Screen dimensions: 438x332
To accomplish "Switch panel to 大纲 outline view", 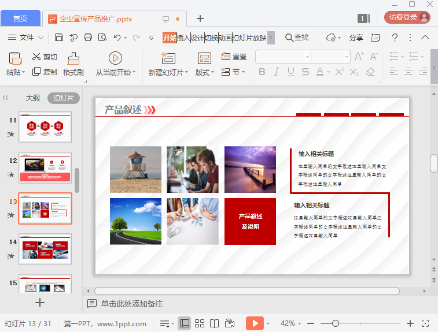I will tap(32, 98).
